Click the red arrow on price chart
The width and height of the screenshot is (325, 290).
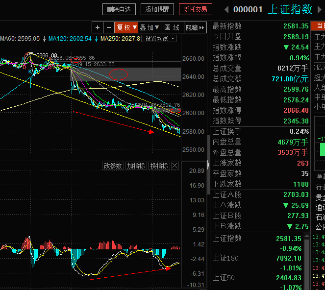point(114,121)
